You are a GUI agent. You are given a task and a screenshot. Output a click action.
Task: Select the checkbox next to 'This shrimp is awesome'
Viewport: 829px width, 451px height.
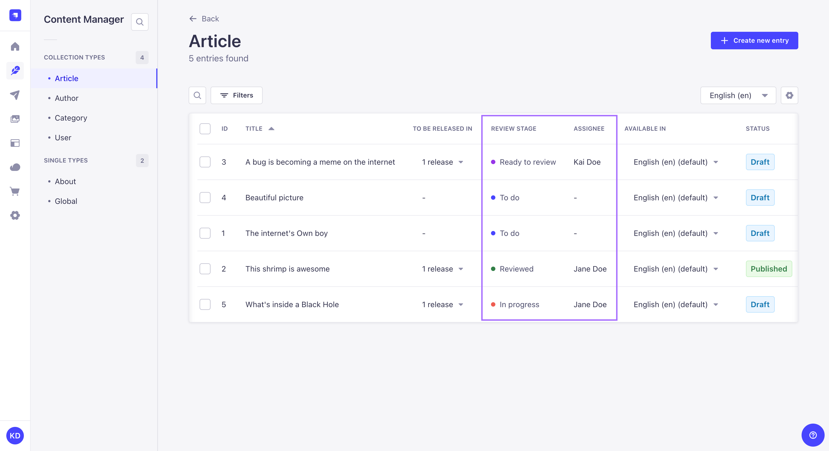pos(205,269)
